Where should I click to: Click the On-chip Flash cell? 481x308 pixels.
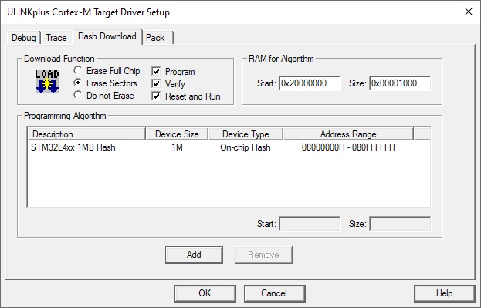click(x=246, y=147)
